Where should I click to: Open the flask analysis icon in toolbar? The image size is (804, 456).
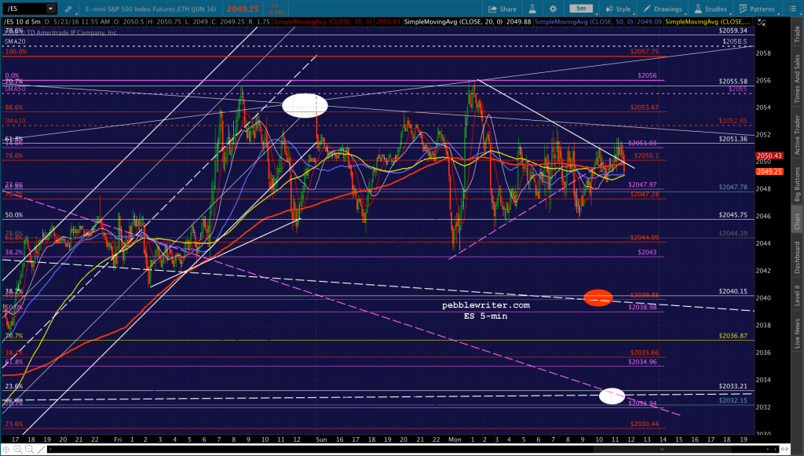click(532, 9)
